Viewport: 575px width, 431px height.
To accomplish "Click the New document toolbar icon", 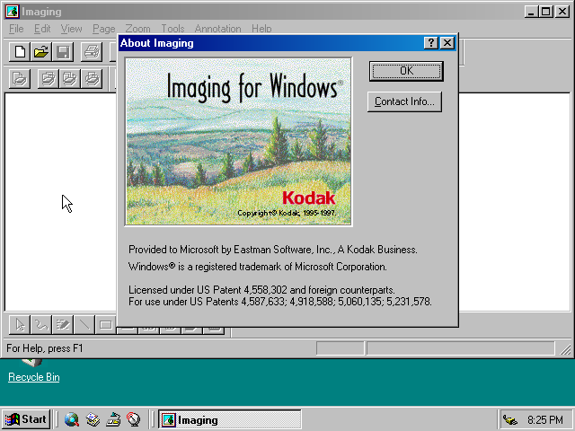I will (x=20, y=52).
